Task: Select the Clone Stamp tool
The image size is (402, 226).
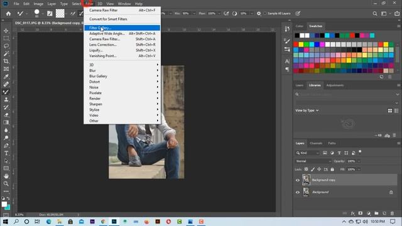Action: pos(6,100)
